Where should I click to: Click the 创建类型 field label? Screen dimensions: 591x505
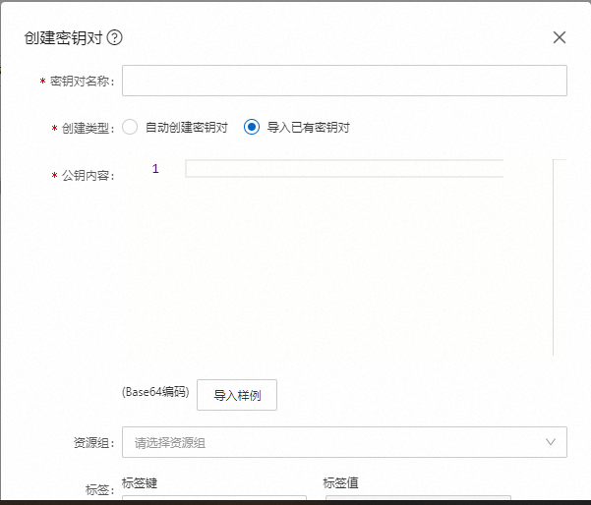point(88,129)
